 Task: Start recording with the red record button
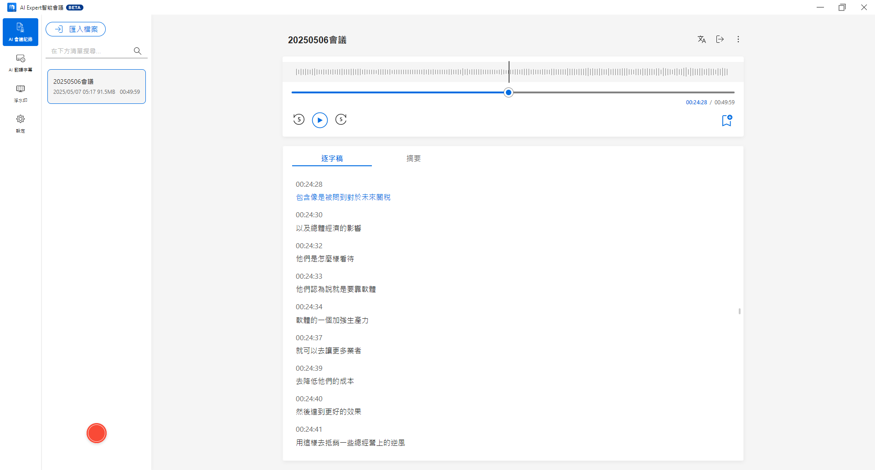[97, 433]
